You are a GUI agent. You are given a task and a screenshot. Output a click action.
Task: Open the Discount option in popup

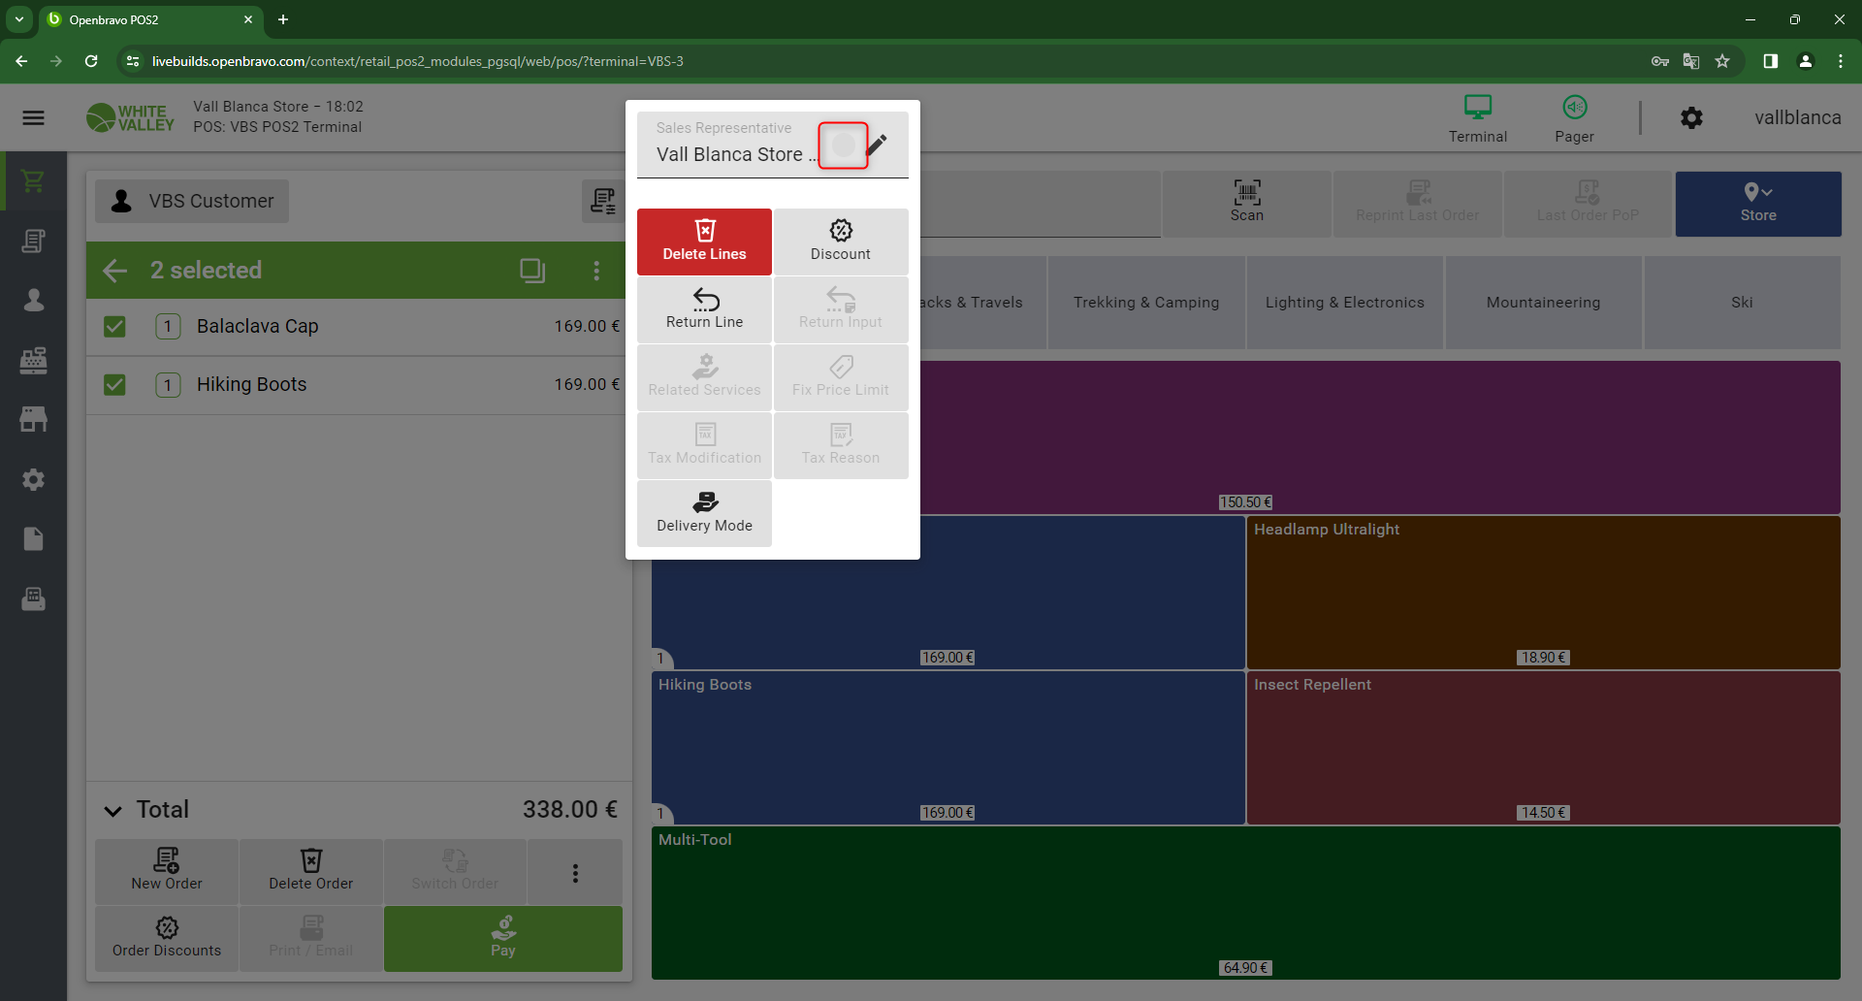click(841, 242)
